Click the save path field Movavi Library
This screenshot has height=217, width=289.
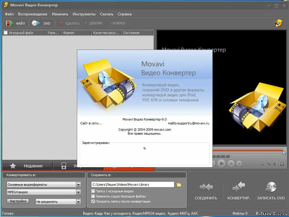[132, 185]
